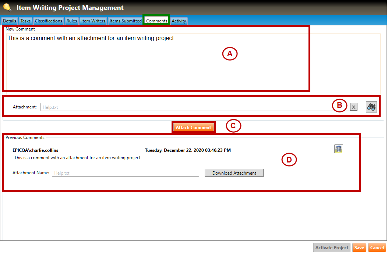Click the Attachment Name field showing Help.txt

coord(125,173)
